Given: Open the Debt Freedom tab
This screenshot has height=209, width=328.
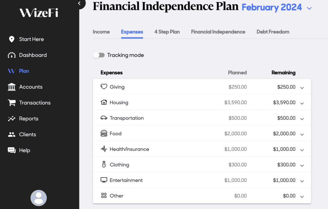Looking at the screenshot, I should point(273,32).
